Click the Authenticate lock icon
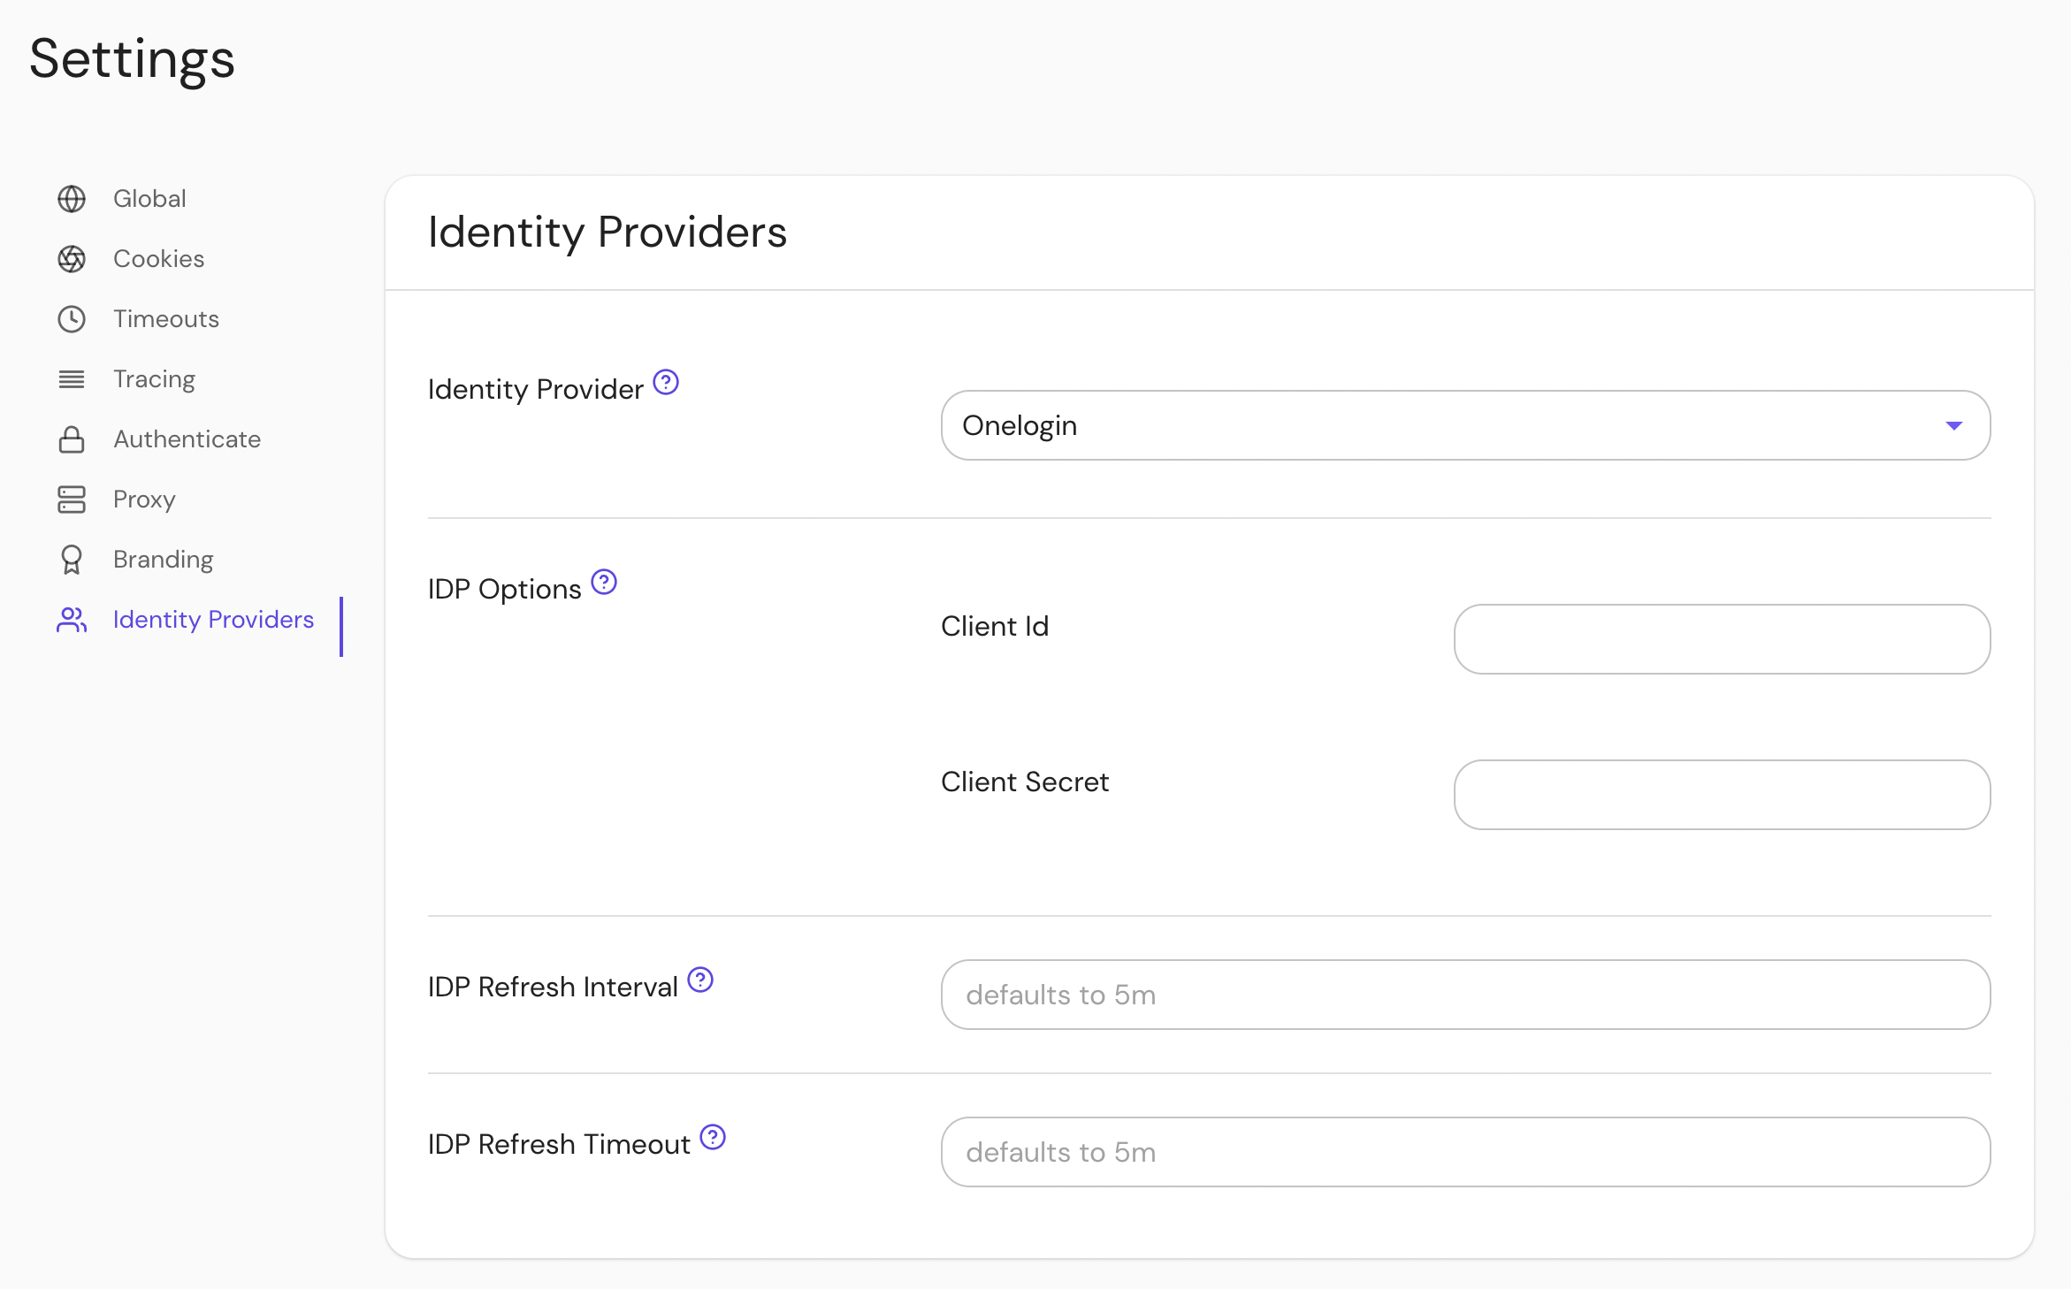This screenshot has width=2071, height=1289. pyautogui.click(x=72, y=439)
